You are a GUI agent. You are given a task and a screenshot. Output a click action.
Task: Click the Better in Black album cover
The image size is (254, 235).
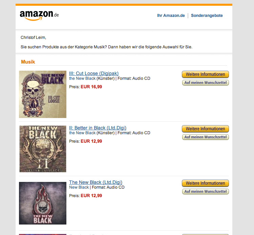(x=43, y=149)
